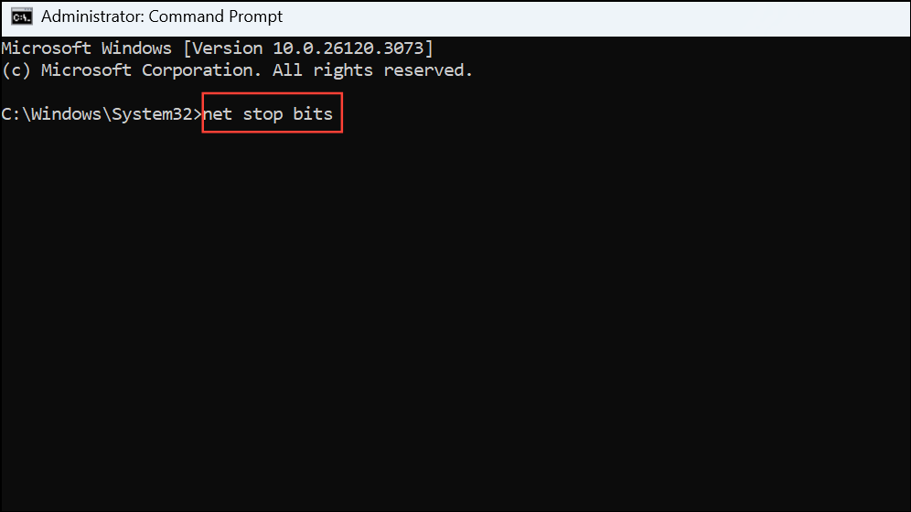The width and height of the screenshot is (911, 512).
Task: Click the '(c)' copyright symbol text
Action: 16,70
